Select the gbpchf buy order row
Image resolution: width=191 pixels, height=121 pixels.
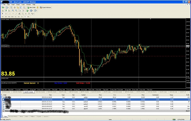[96, 109]
